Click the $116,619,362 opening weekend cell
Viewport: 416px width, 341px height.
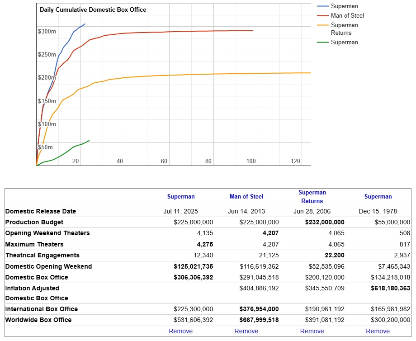click(x=259, y=267)
